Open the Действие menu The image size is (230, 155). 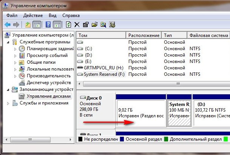(33, 15)
